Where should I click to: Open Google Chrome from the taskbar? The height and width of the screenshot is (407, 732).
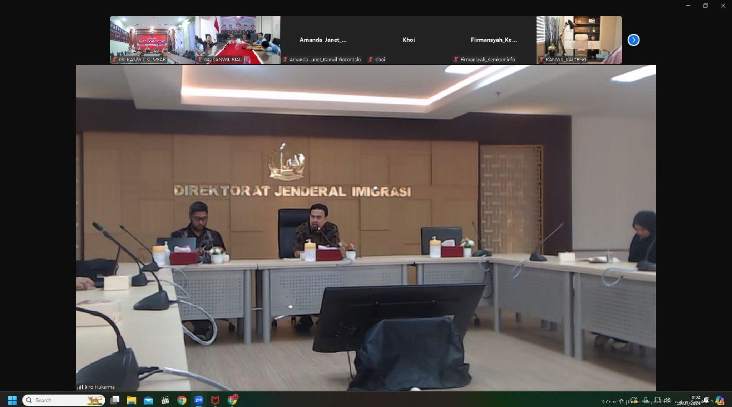tap(182, 400)
